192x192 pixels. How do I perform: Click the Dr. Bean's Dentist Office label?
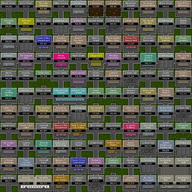point(148,4)
